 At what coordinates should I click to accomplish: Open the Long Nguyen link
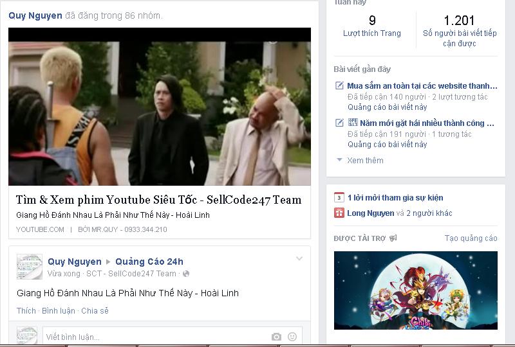(x=371, y=213)
